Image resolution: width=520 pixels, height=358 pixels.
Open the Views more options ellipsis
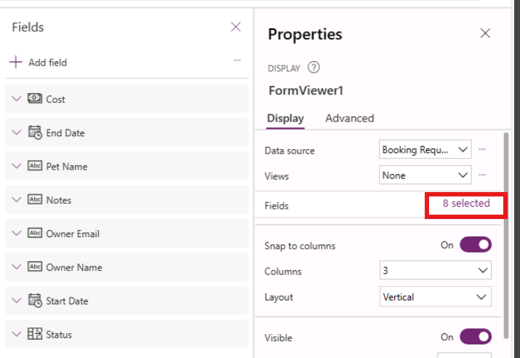(481, 175)
